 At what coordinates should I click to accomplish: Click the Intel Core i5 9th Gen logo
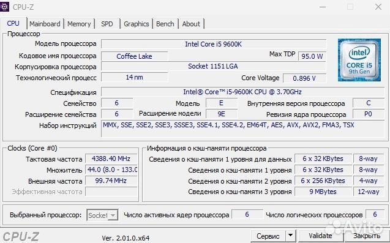pos(359,60)
